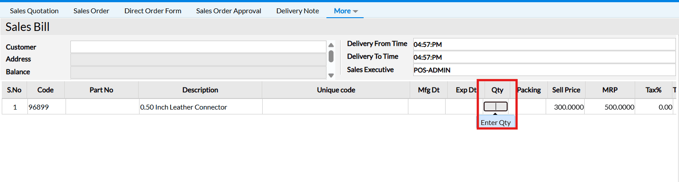Select the Sales Order Approval tab
Image resolution: width=679 pixels, height=182 pixels.
click(229, 11)
